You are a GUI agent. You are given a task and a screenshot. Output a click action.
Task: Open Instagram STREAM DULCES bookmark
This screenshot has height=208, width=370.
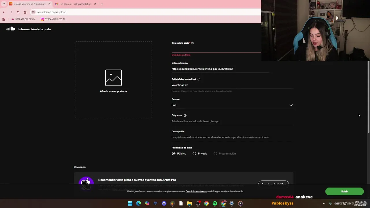coord(54,19)
